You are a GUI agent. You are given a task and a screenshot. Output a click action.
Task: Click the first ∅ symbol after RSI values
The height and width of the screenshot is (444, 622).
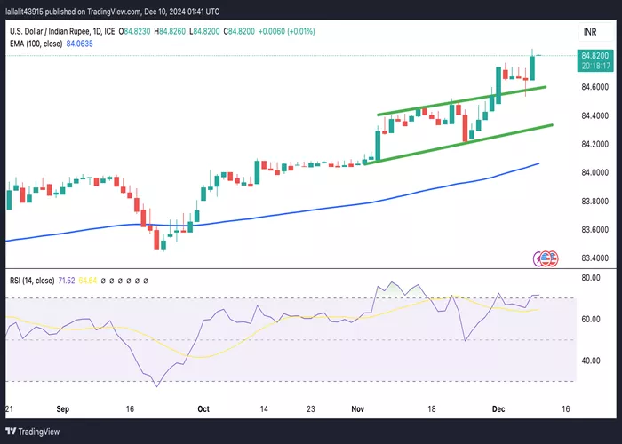(103, 281)
